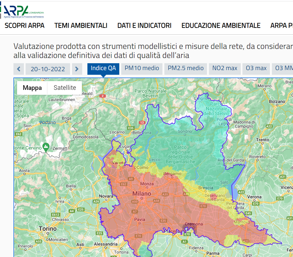Open the DATI E INDICATORI menu
The width and height of the screenshot is (293, 257).
click(144, 26)
